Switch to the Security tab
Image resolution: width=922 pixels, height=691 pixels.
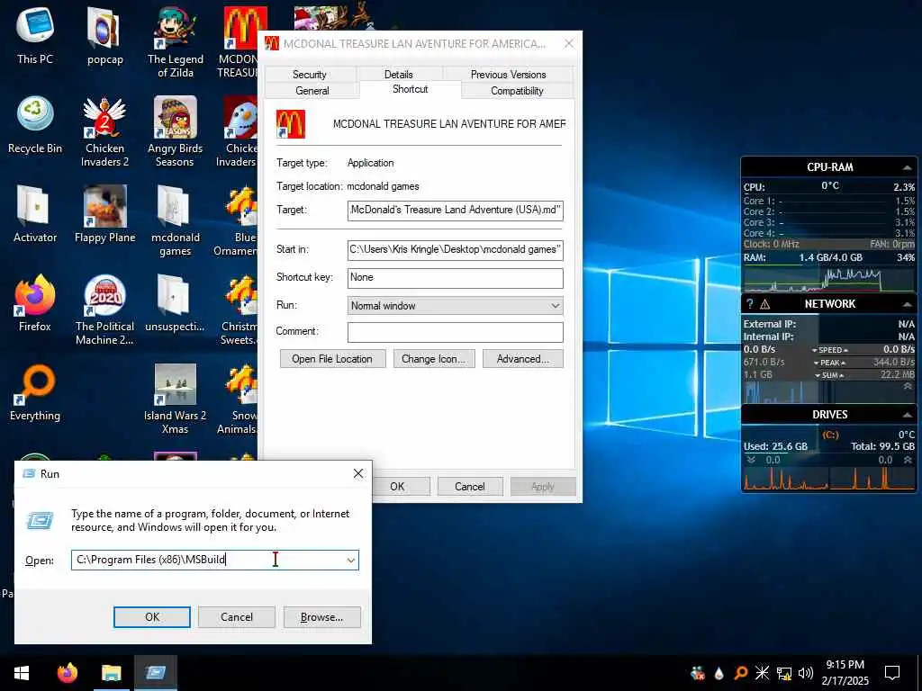pos(310,75)
